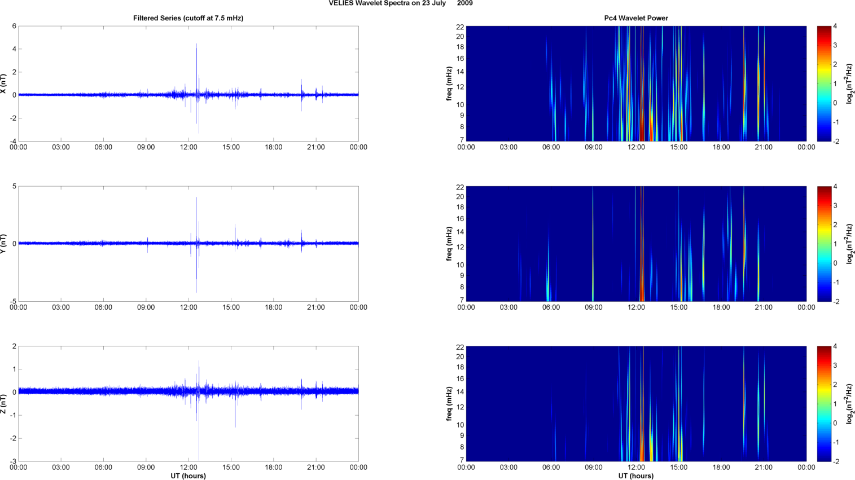Click the 'Pc4 Wavelet Power' column title

[x=636, y=18]
